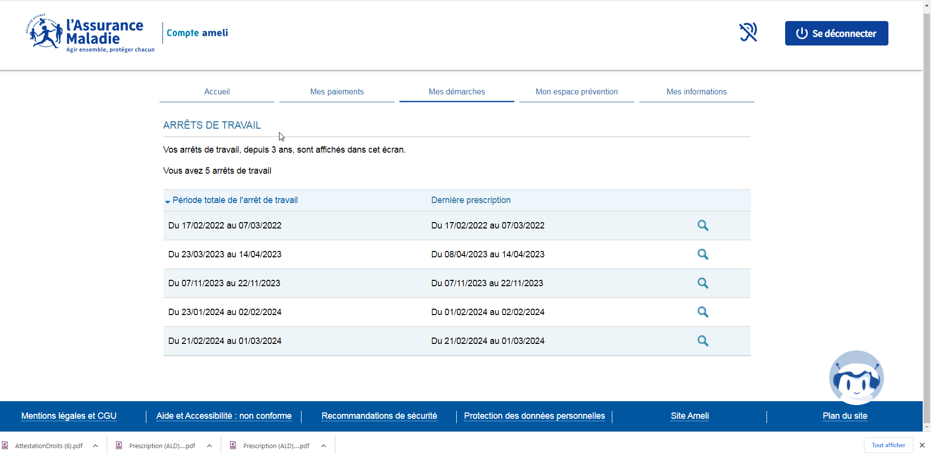Click the Assurance Maladie logo
This screenshot has height=454, width=931.
click(x=90, y=33)
